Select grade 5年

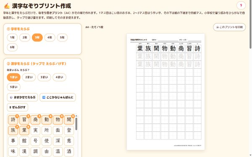click(x=62, y=38)
